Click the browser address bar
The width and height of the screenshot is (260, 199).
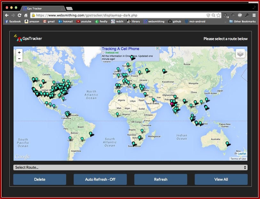(x=118, y=15)
